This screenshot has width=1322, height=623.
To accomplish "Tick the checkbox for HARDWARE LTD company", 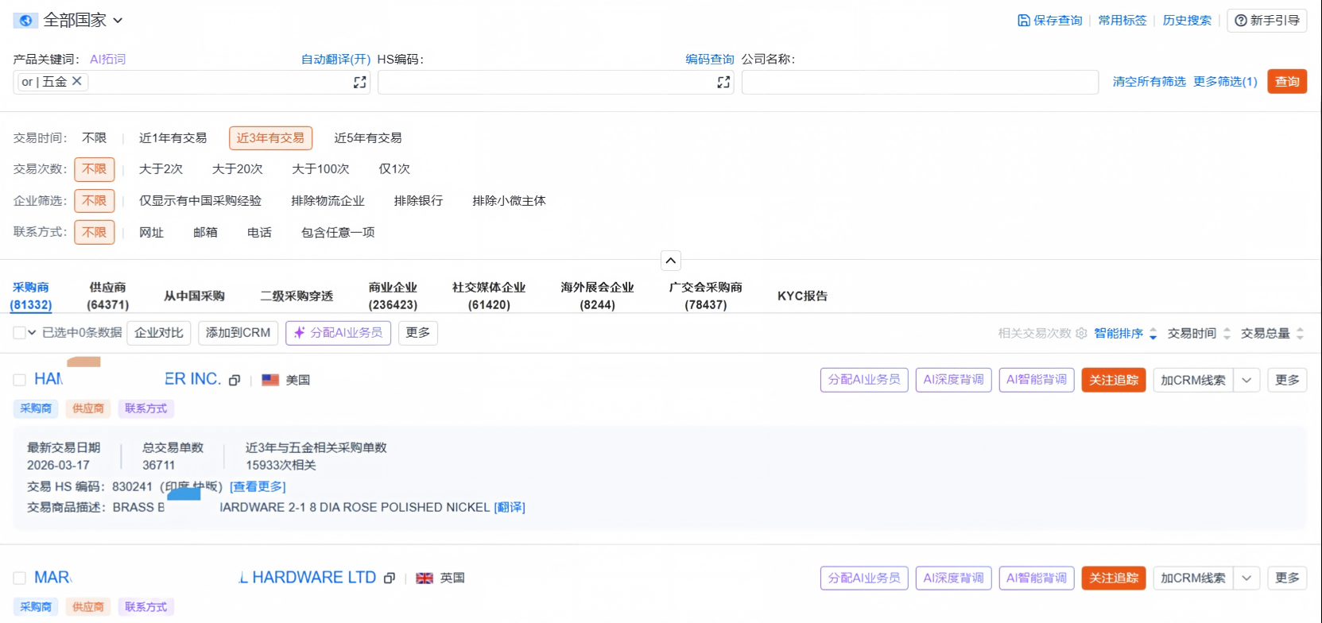I will [19, 578].
